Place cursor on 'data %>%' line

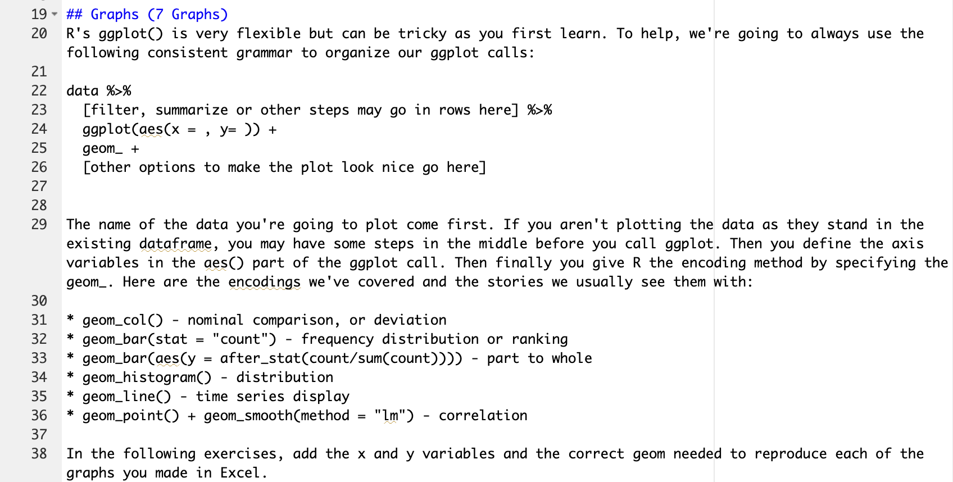tap(99, 90)
